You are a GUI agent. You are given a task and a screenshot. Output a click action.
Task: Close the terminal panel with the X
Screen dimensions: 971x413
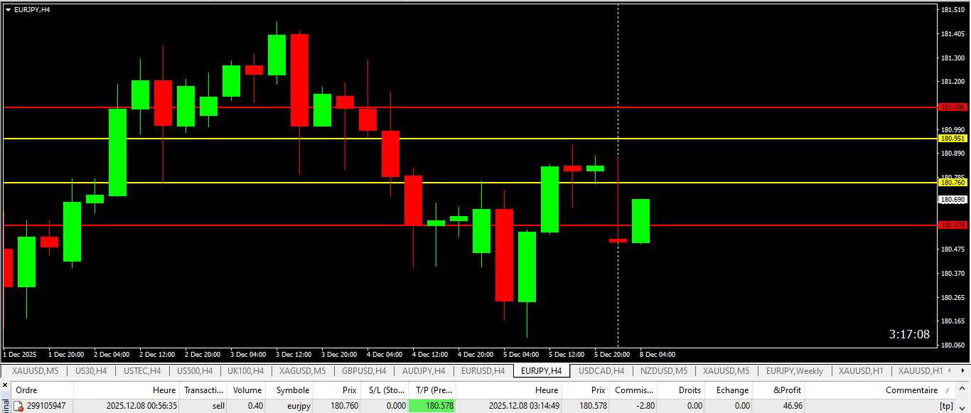click(5, 386)
